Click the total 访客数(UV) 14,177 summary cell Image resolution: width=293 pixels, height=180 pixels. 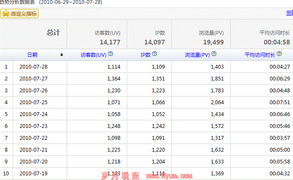click(x=110, y=42)
